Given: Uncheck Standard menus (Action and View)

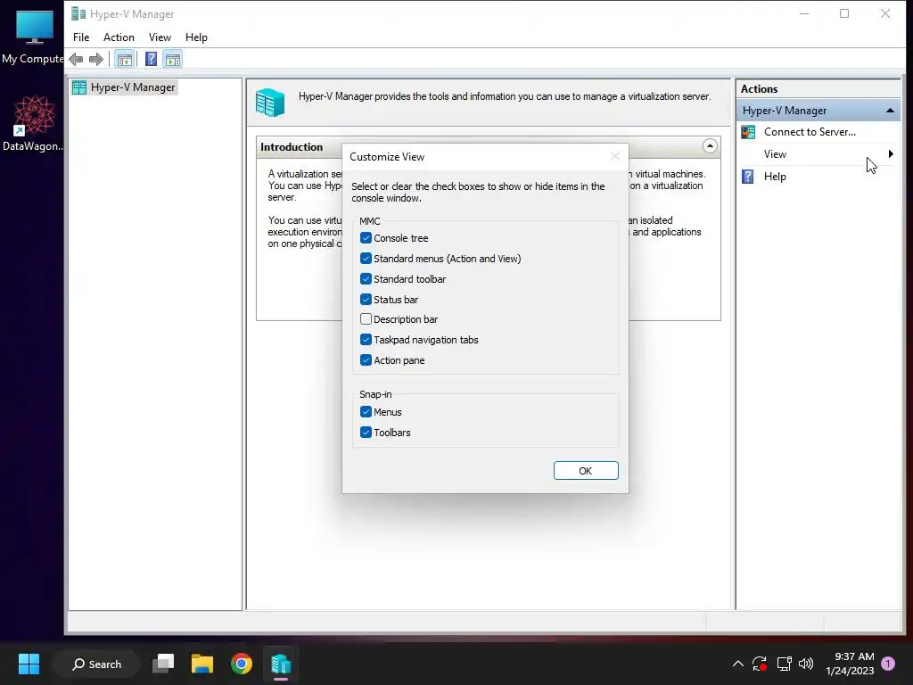Looking at the screenshot, I should (366, 258).
